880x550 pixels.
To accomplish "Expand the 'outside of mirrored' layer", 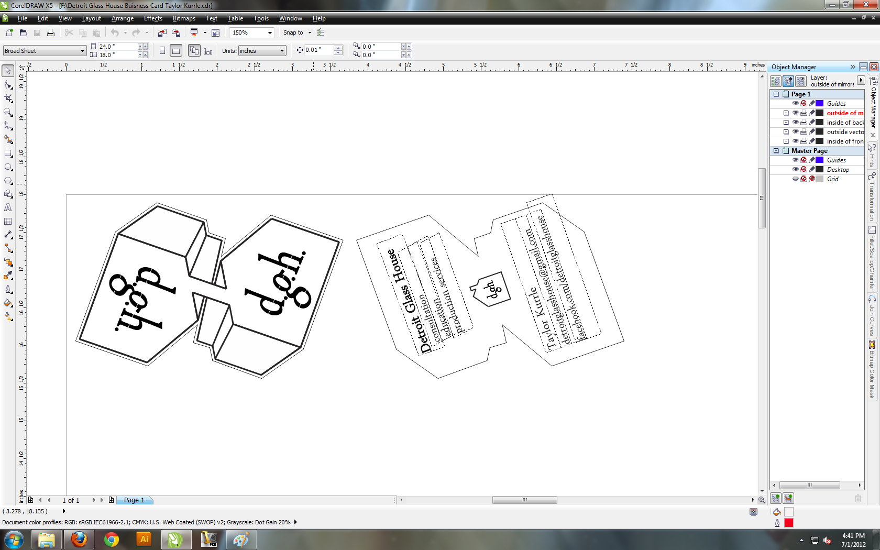I will (x=786, y=113).
